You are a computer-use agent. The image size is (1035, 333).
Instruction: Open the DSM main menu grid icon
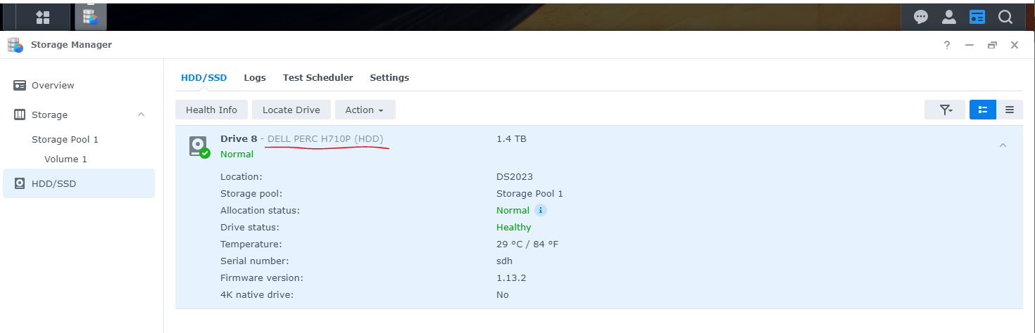(43, 17)
